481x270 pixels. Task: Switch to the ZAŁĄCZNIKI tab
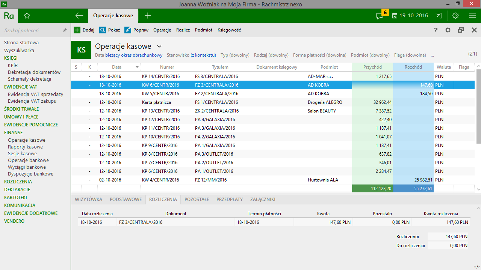pyautogui.click(x=263, y=199)
